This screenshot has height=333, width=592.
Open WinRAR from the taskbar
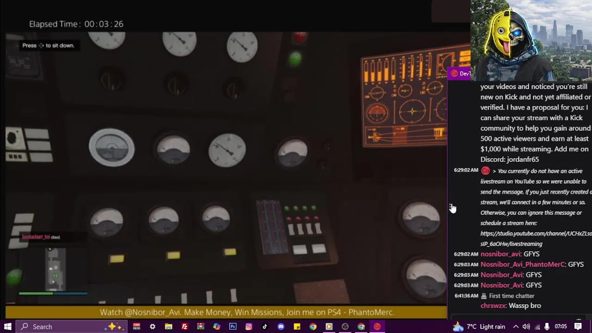(201, 327)
